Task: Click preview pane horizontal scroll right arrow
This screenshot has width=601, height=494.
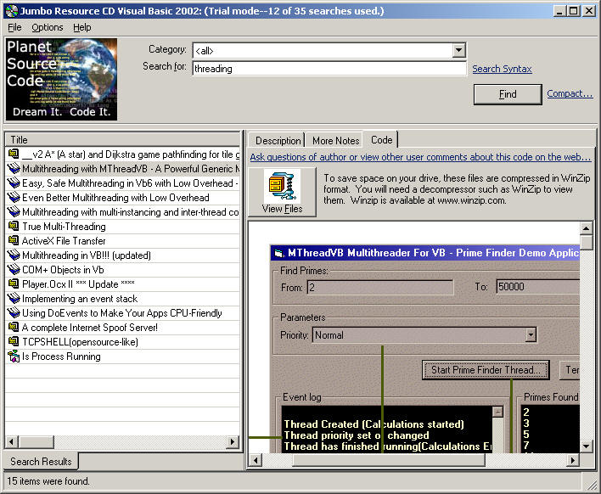Action: pos(573,460)
